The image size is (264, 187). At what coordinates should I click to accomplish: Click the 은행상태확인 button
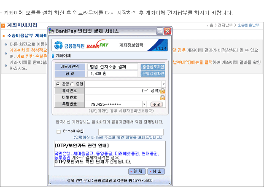click(153, 74)
